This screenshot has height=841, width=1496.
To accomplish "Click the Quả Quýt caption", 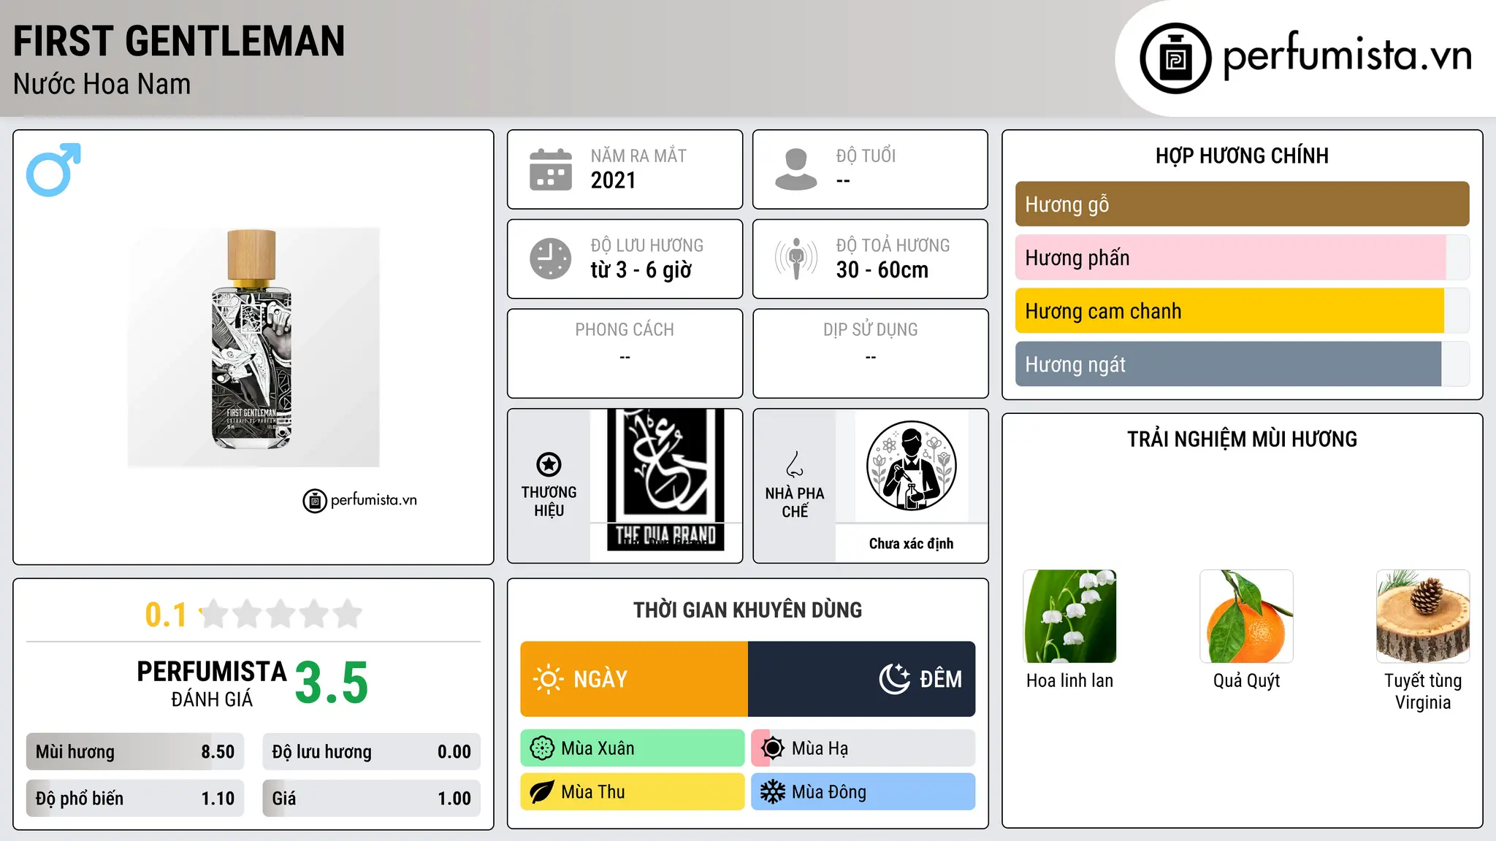I will [1246, 680].
